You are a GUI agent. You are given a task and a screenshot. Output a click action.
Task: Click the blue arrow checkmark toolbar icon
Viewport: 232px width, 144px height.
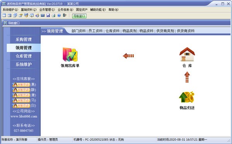click(37, 15)
